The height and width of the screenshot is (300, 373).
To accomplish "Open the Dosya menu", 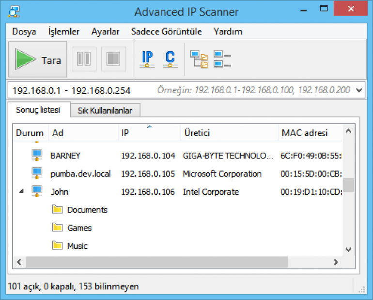I will pos(24,31).
